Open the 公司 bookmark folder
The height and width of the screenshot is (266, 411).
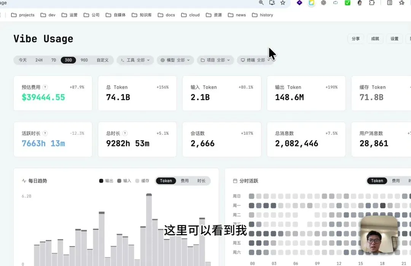click(91, 15)
